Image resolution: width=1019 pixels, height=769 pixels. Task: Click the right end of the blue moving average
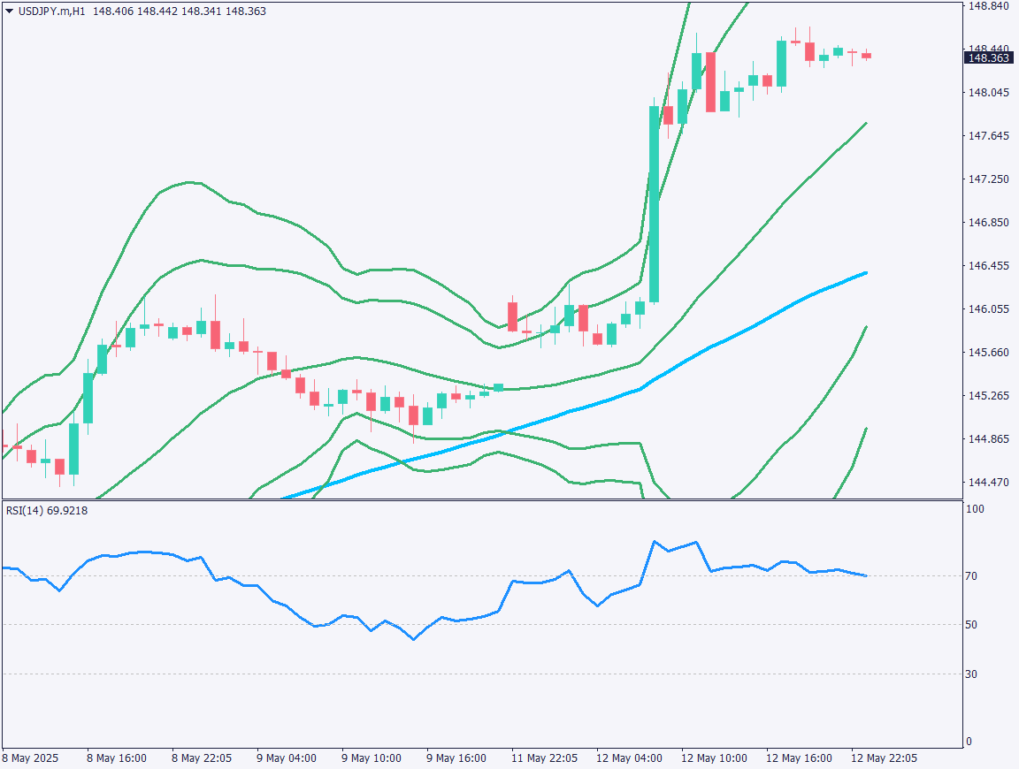point(864,273)
